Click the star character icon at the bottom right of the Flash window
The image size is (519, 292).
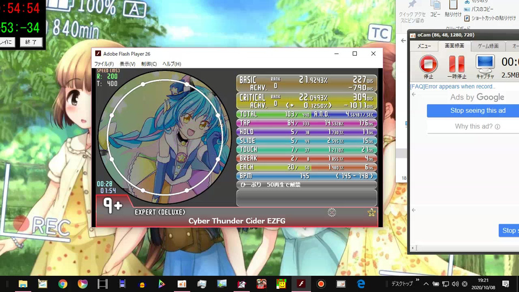pos(372,213)
